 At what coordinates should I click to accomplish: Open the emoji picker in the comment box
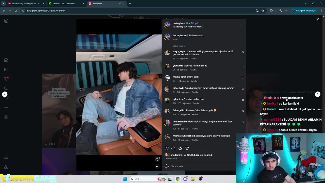[x=167, y=166]
